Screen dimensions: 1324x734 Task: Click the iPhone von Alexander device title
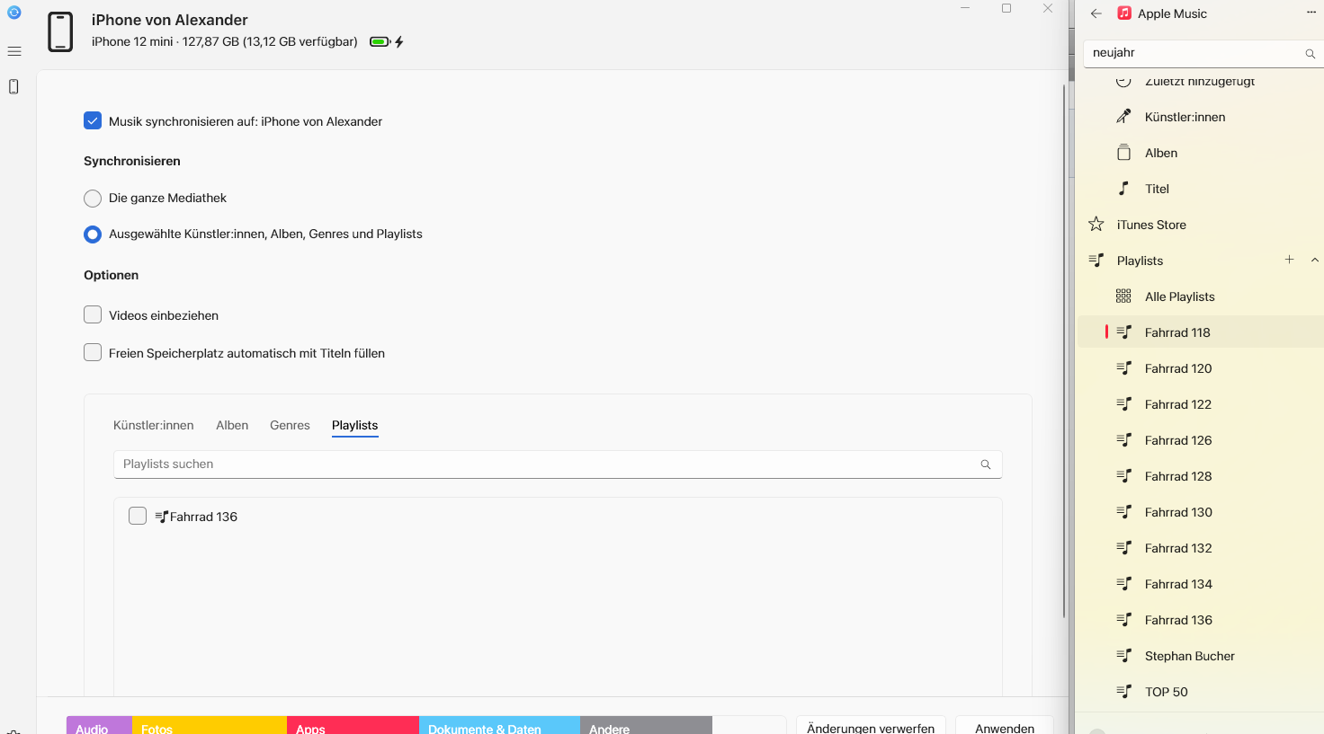(x=170, y=20)
